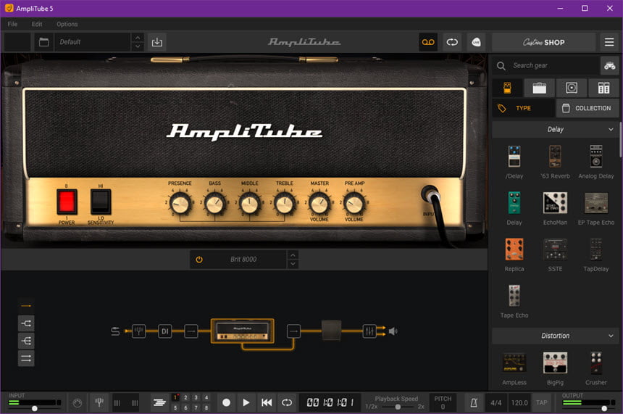Select the amp block in the signal chain
The width and height of the screenshot is (623, 414).
[x=243, y=331]
